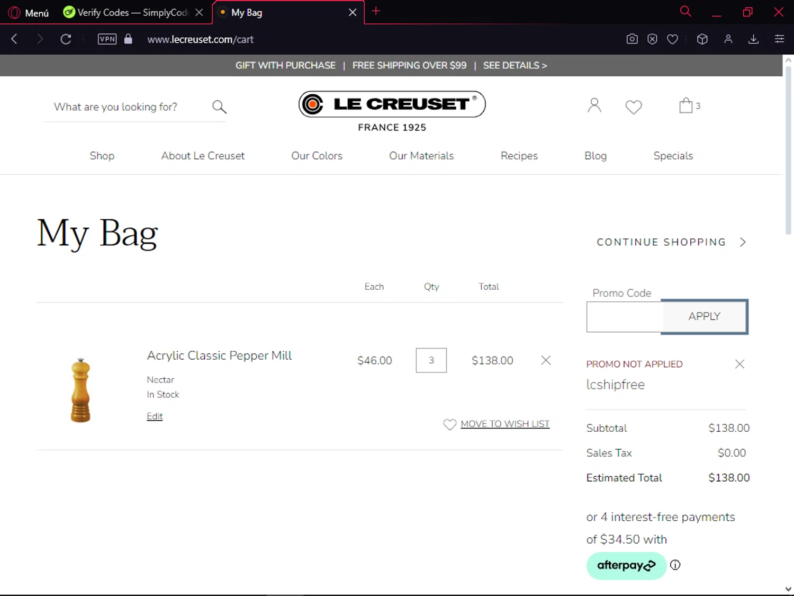Open Our Colors menu
The height and width of the screenshot is (596, 794).
click(x=317, y=156)
